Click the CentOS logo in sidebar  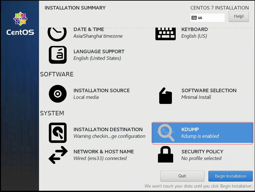coord(20,23)
